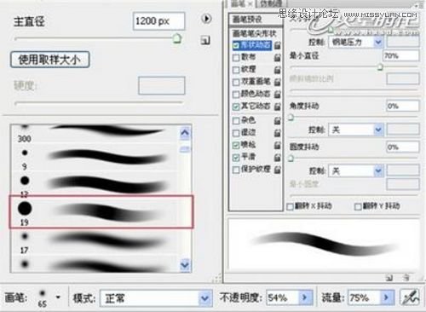426x312 pixels.
Task: Check the 翻转 X 抖动 checkbox
Action: (x=290, y=206)
